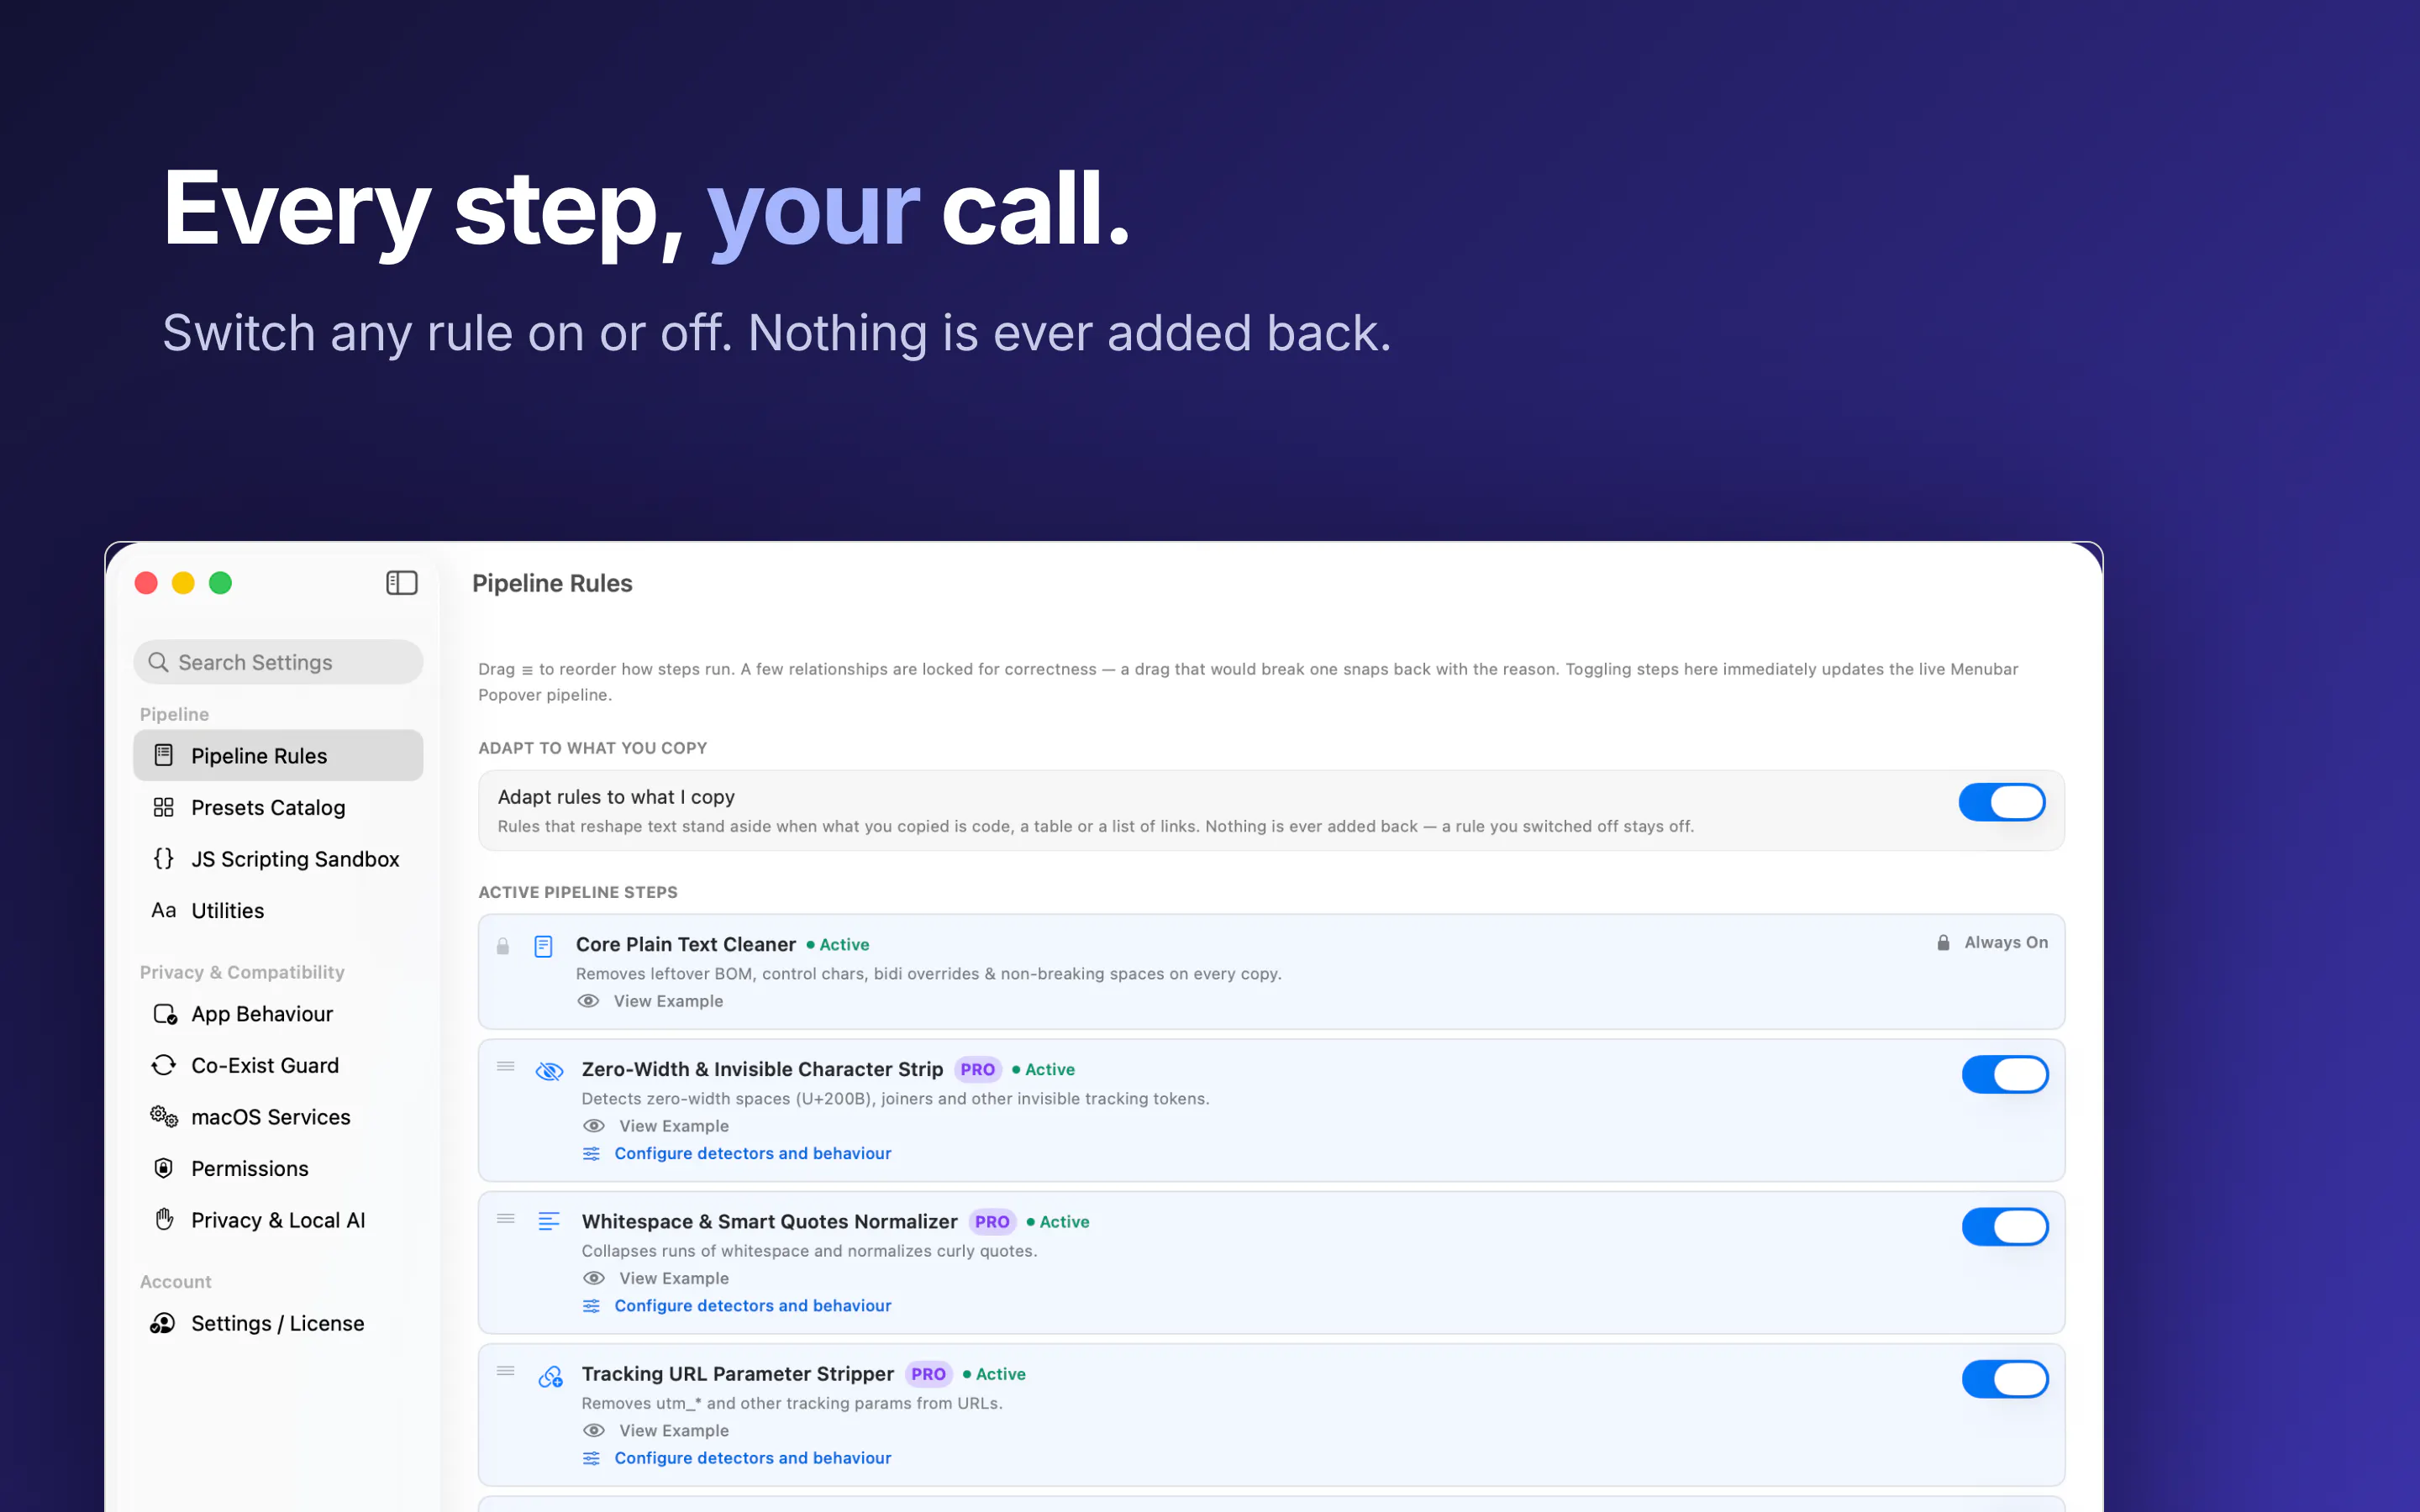
Task: Click the PRO badge on Tracking URL Stripper
Action: pyautogui.click(x=928, y=1374)
